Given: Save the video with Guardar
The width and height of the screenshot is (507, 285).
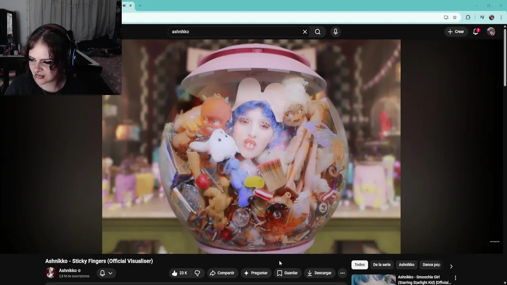Looking at the screenshot, I should click(x=287, y=273).
